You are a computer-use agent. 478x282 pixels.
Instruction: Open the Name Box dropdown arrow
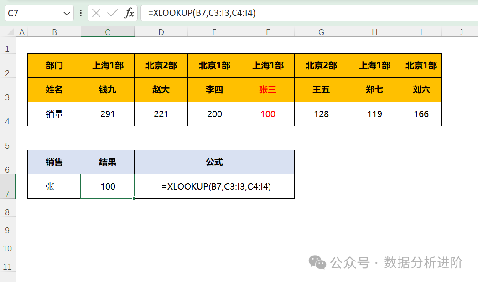(x=67, y=13)
